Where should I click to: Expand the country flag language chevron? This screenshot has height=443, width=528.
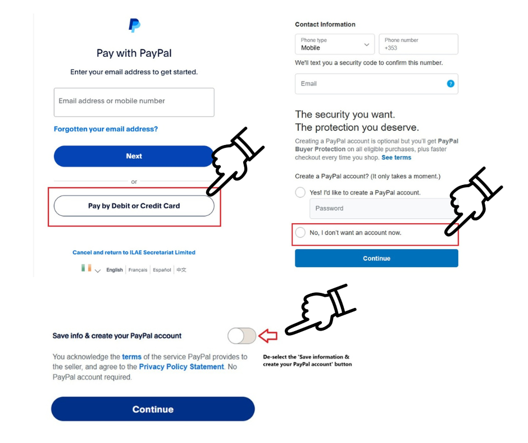(98, 270)
